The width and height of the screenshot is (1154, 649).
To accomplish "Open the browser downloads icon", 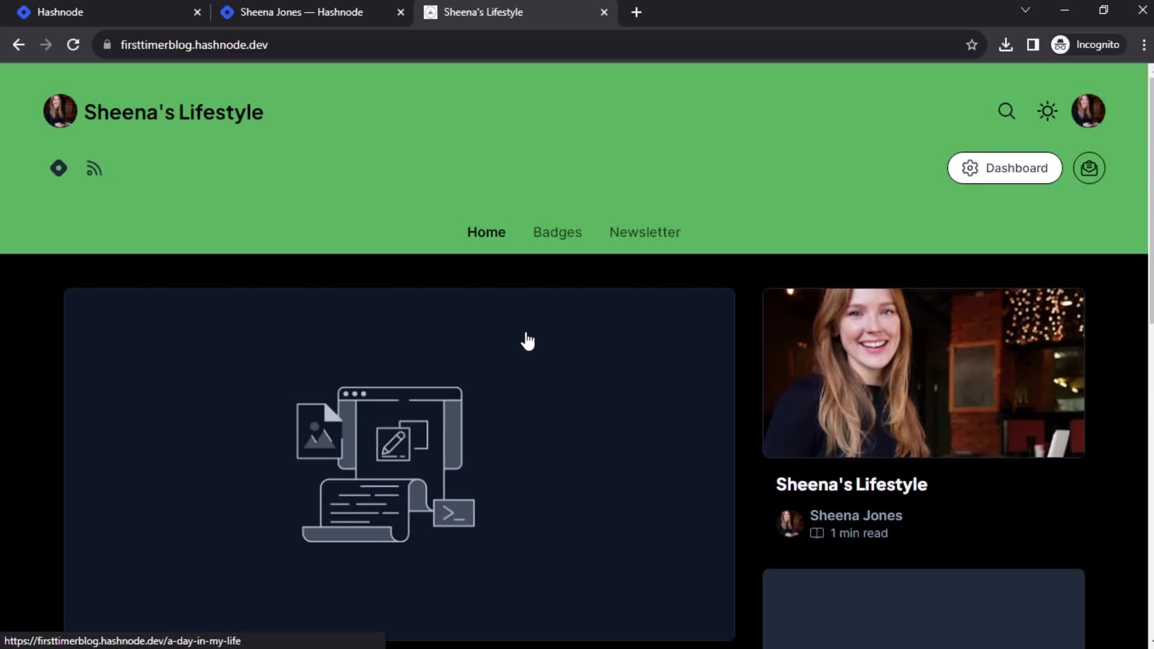I will pyautogui.click(x=1006, y=44).
